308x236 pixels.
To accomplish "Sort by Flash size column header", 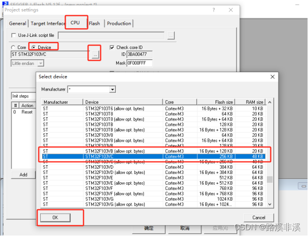I will pos(216,102).
